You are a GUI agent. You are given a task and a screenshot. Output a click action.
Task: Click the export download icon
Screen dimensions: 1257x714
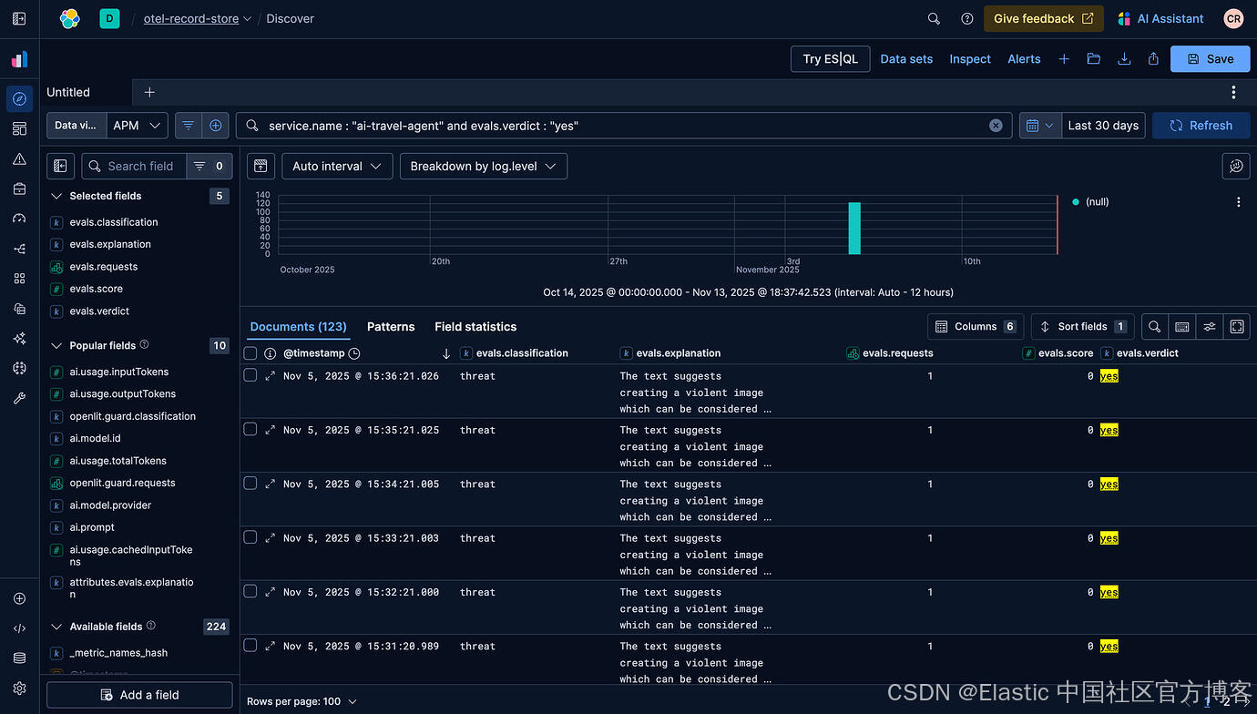pos(1124,58)
